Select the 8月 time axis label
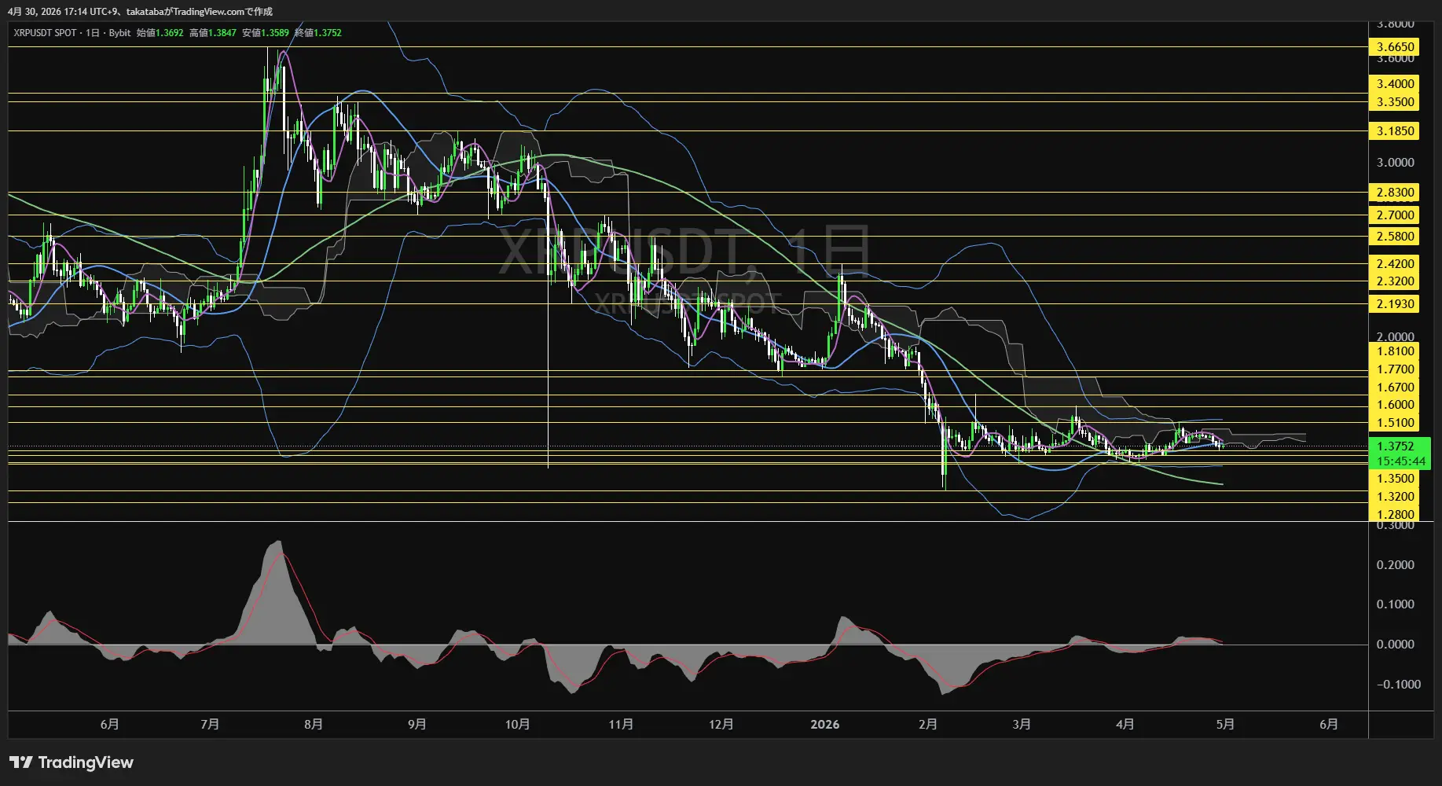Screen dimensions: 1442x786 (x=313, y=725)
